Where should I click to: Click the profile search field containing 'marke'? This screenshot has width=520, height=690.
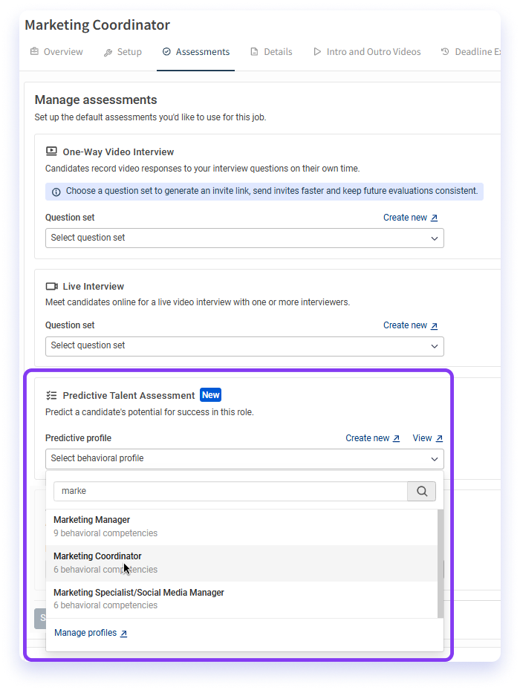point(230,491)
